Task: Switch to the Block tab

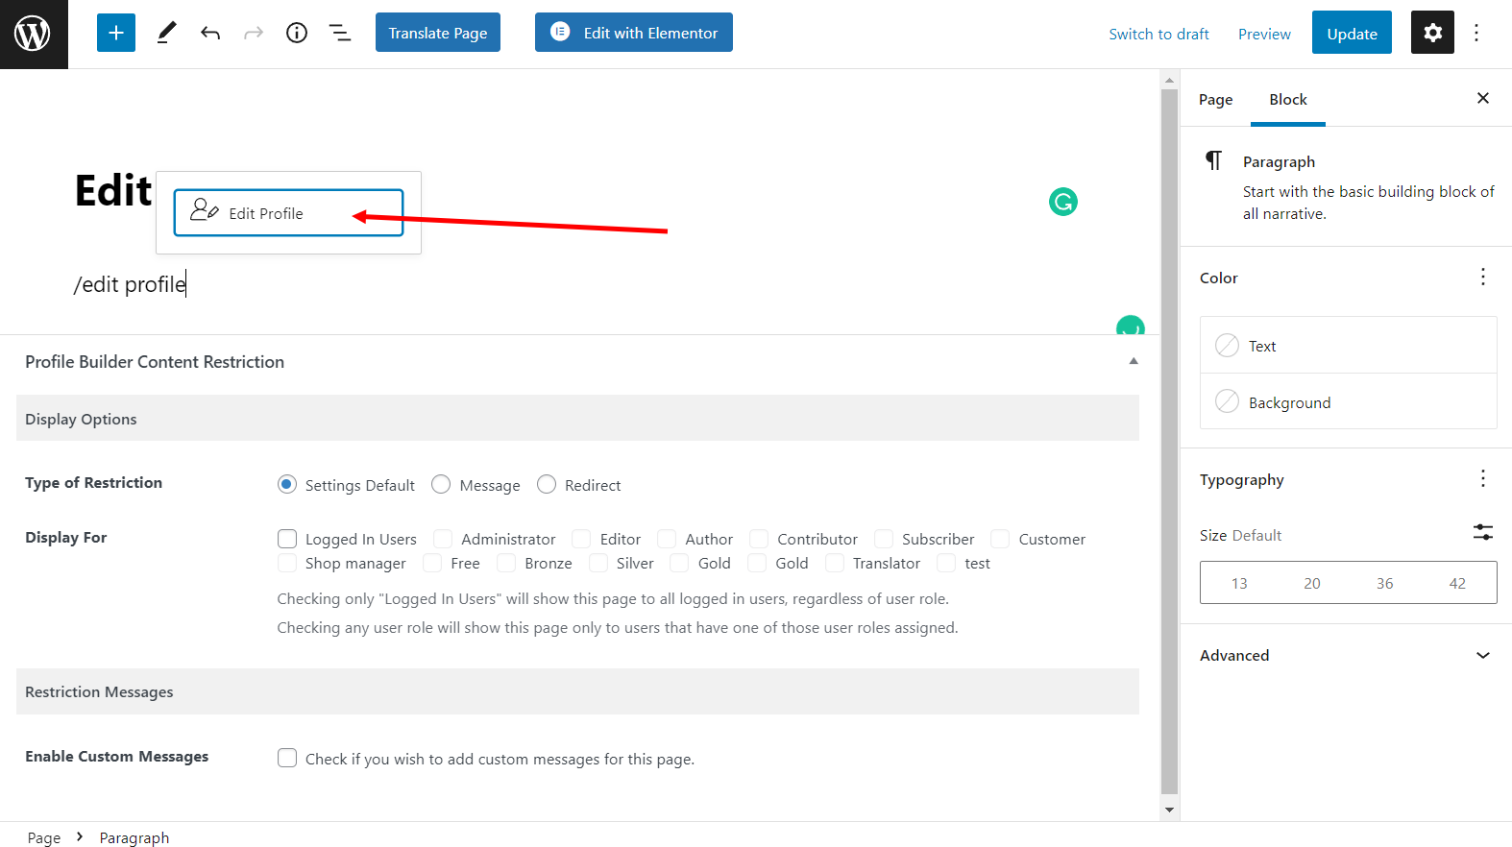Action: [1288, 99]
